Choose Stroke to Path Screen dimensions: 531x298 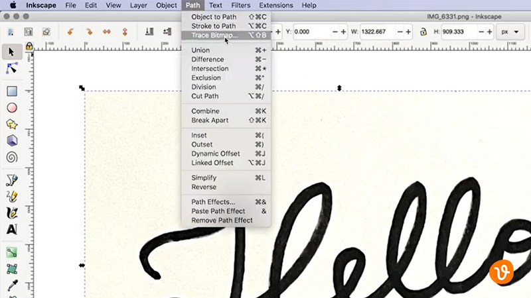226,26
